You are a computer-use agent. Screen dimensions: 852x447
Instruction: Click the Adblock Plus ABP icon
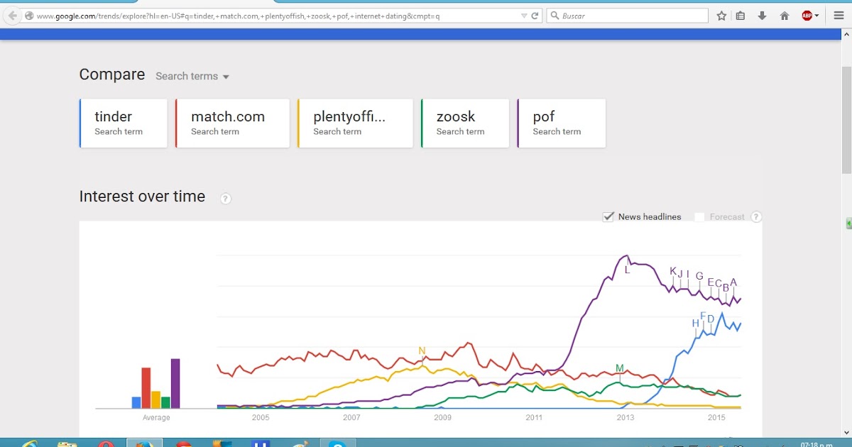(x=807, y=16)
